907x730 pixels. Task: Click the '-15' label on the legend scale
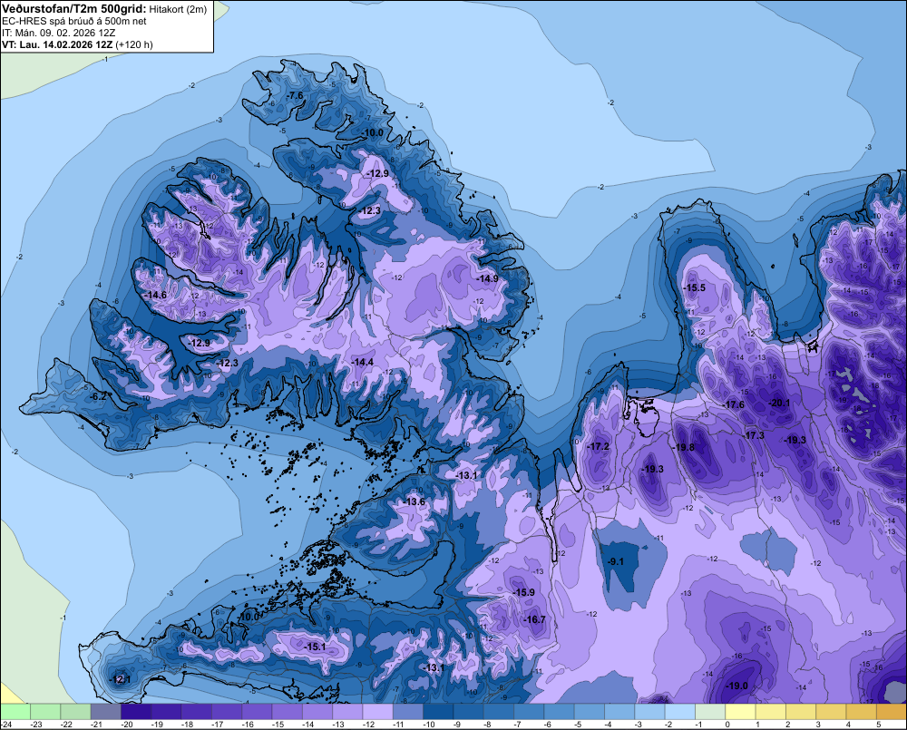point(278,725)
